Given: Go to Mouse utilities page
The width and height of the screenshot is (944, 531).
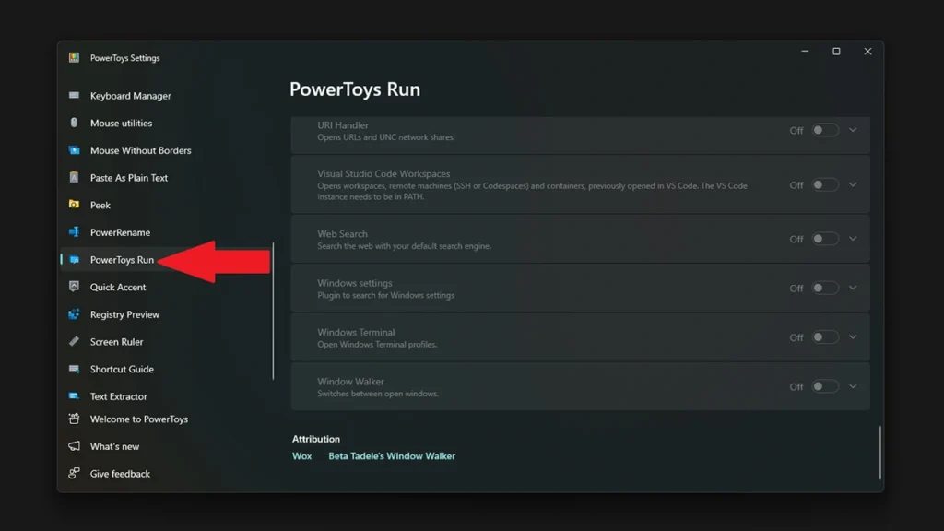Looking at the screenshot, I should tap(121, 123).
